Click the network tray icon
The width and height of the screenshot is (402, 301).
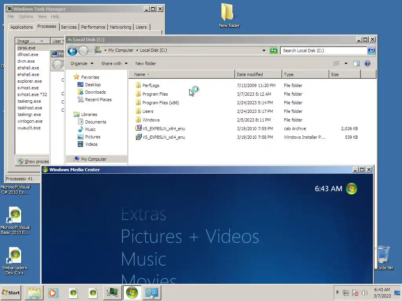(x=345, y=292)
